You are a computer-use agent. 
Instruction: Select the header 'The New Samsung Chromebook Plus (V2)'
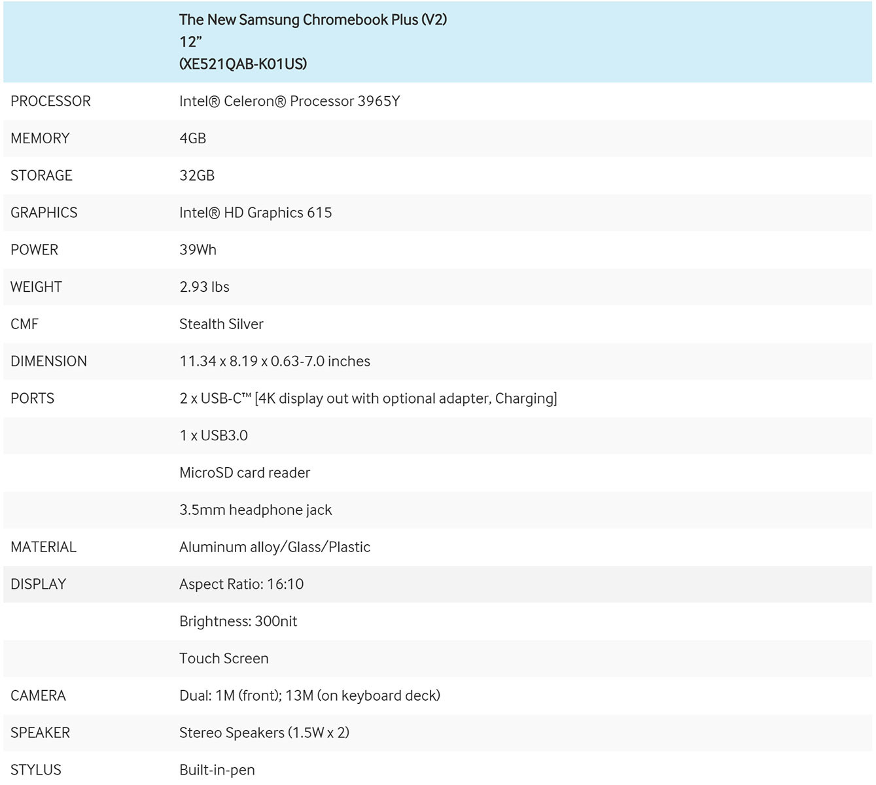pos(313,20)
